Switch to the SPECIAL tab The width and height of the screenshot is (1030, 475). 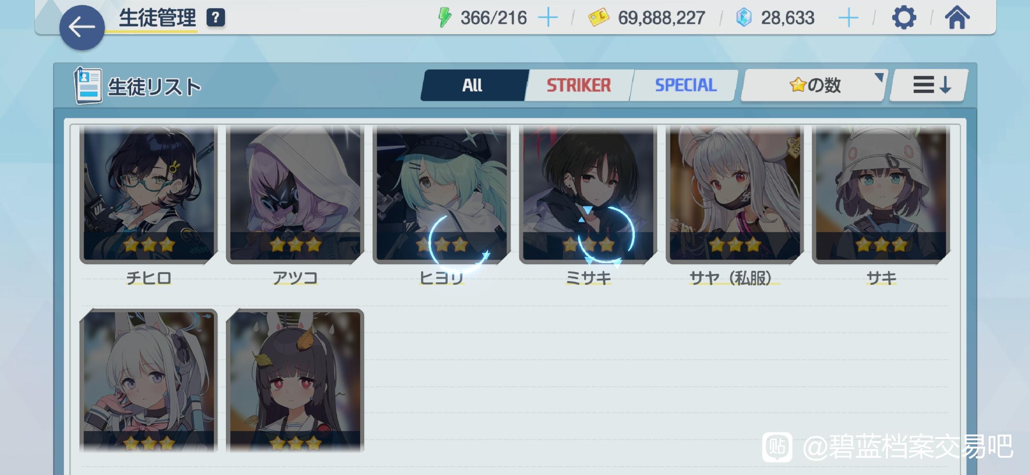(685, 85)
